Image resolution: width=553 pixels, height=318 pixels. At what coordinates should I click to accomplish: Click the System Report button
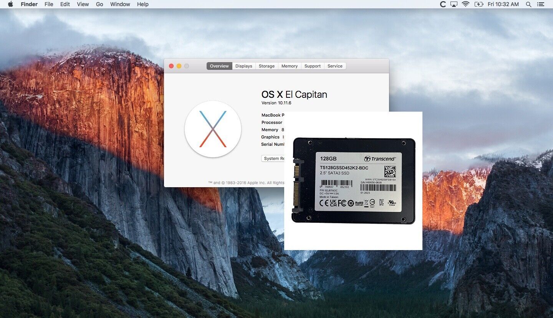click(273, 158)
